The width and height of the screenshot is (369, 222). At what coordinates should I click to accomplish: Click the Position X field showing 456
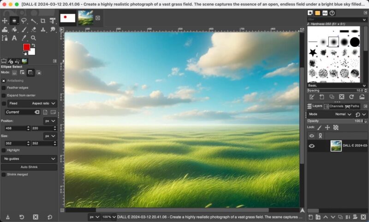point(16,128)
